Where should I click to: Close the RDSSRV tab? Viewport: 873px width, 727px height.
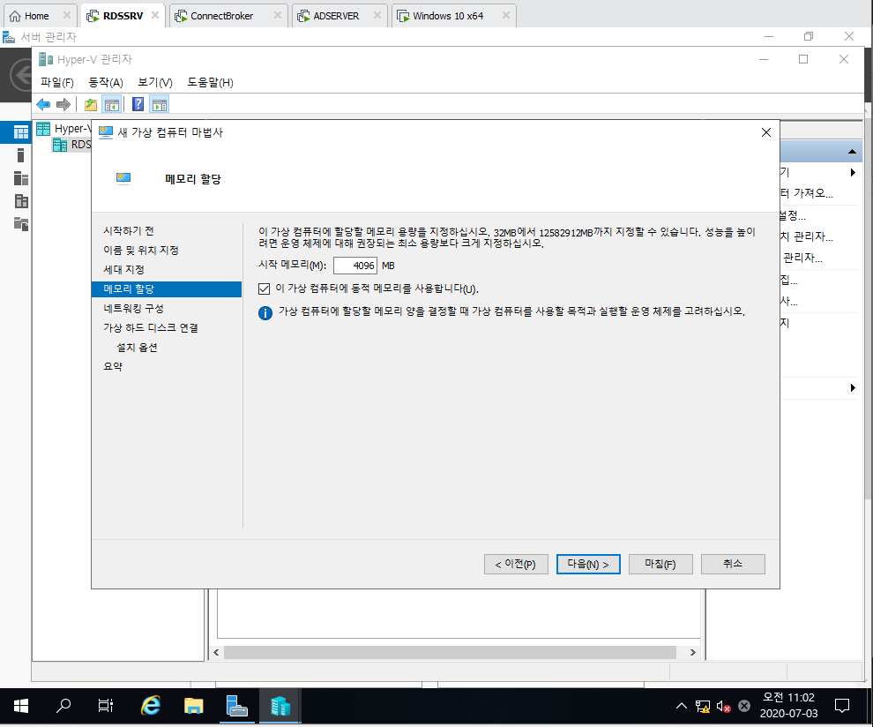155,15
